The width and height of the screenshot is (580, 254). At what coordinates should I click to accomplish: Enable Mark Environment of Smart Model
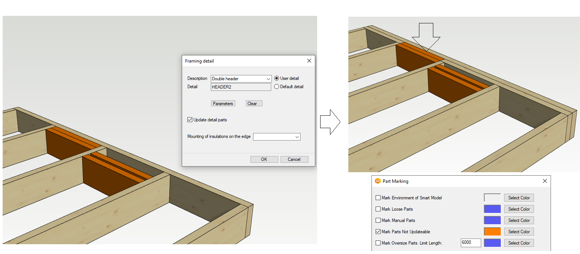tap(378, 198)
